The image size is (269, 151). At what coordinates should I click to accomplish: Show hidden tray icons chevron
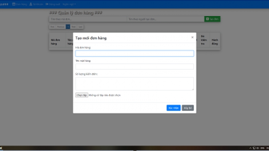point(250,148)
